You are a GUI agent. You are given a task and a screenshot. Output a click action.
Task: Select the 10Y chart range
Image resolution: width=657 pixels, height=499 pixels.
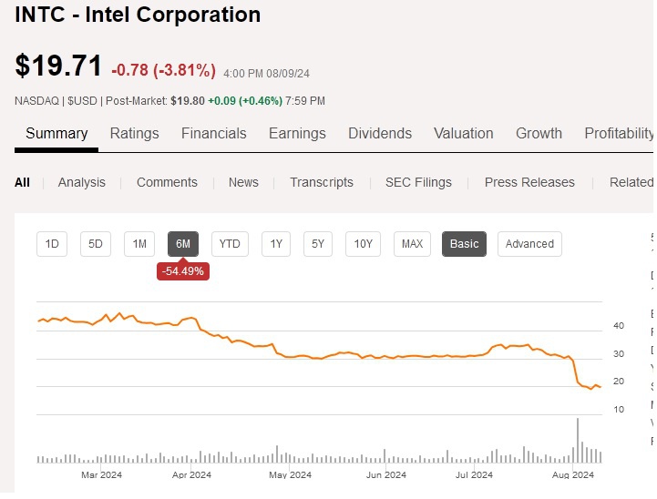coord(363,244)
